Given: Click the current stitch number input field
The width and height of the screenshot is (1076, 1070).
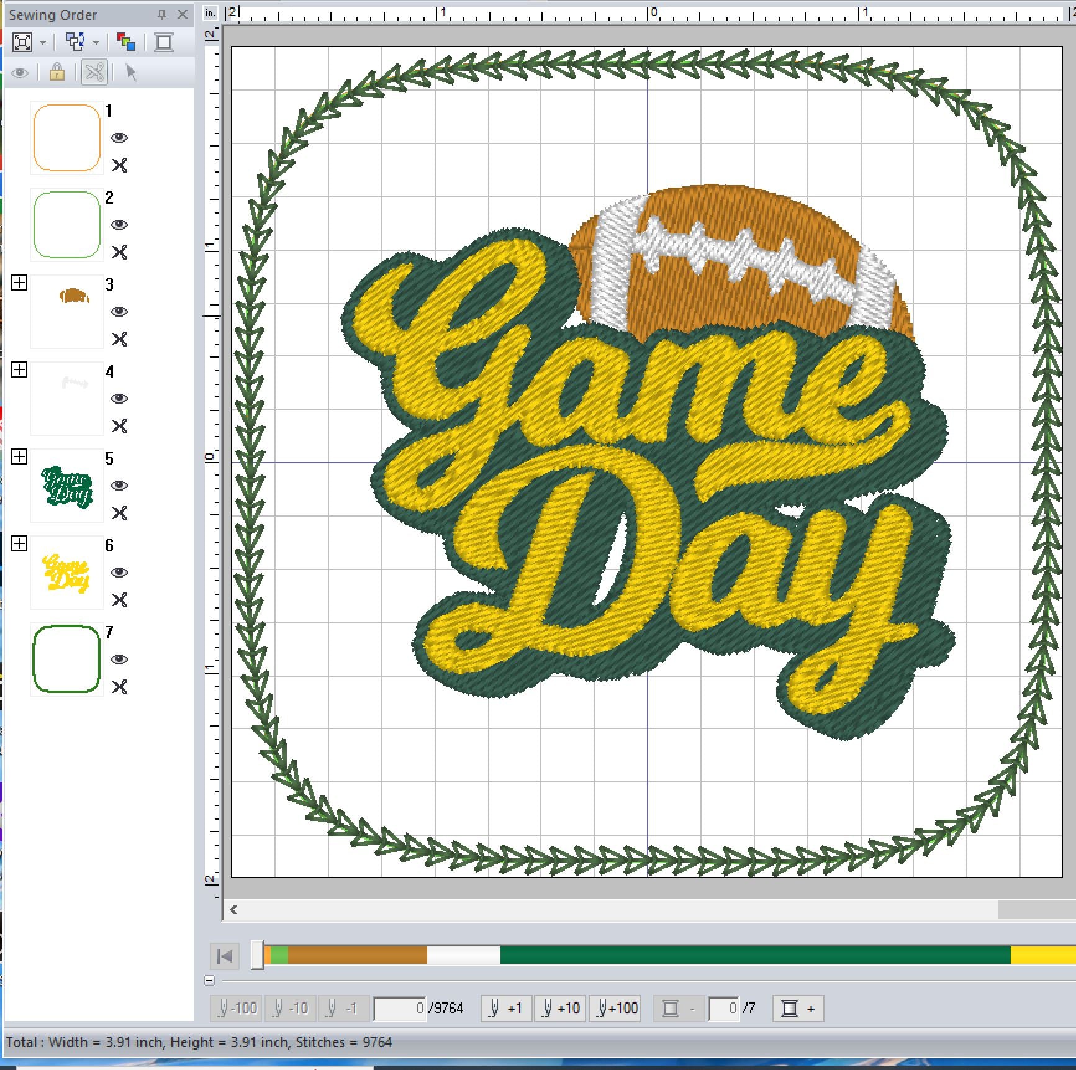Looking at the screenshot, I should tap(400, 1008).
